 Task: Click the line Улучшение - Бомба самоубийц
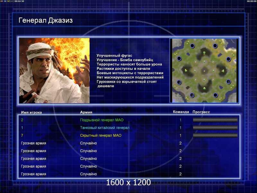[125, 60]
